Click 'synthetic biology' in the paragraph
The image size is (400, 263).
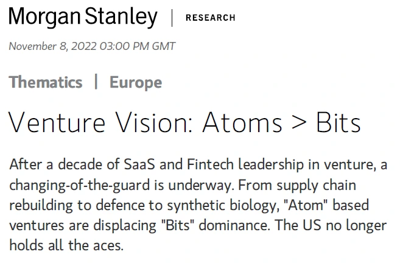[223, 206]
